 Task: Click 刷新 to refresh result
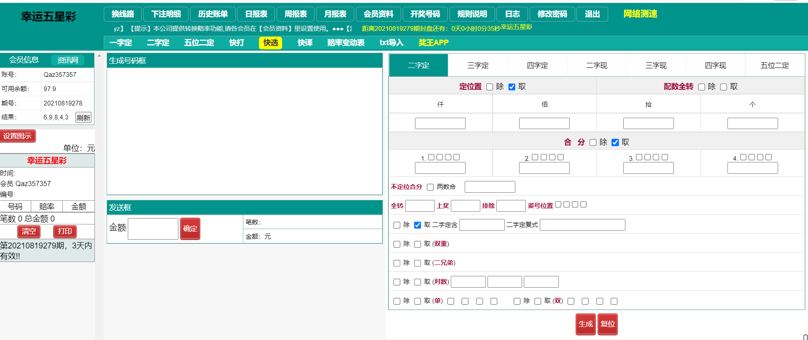[83, 117]
